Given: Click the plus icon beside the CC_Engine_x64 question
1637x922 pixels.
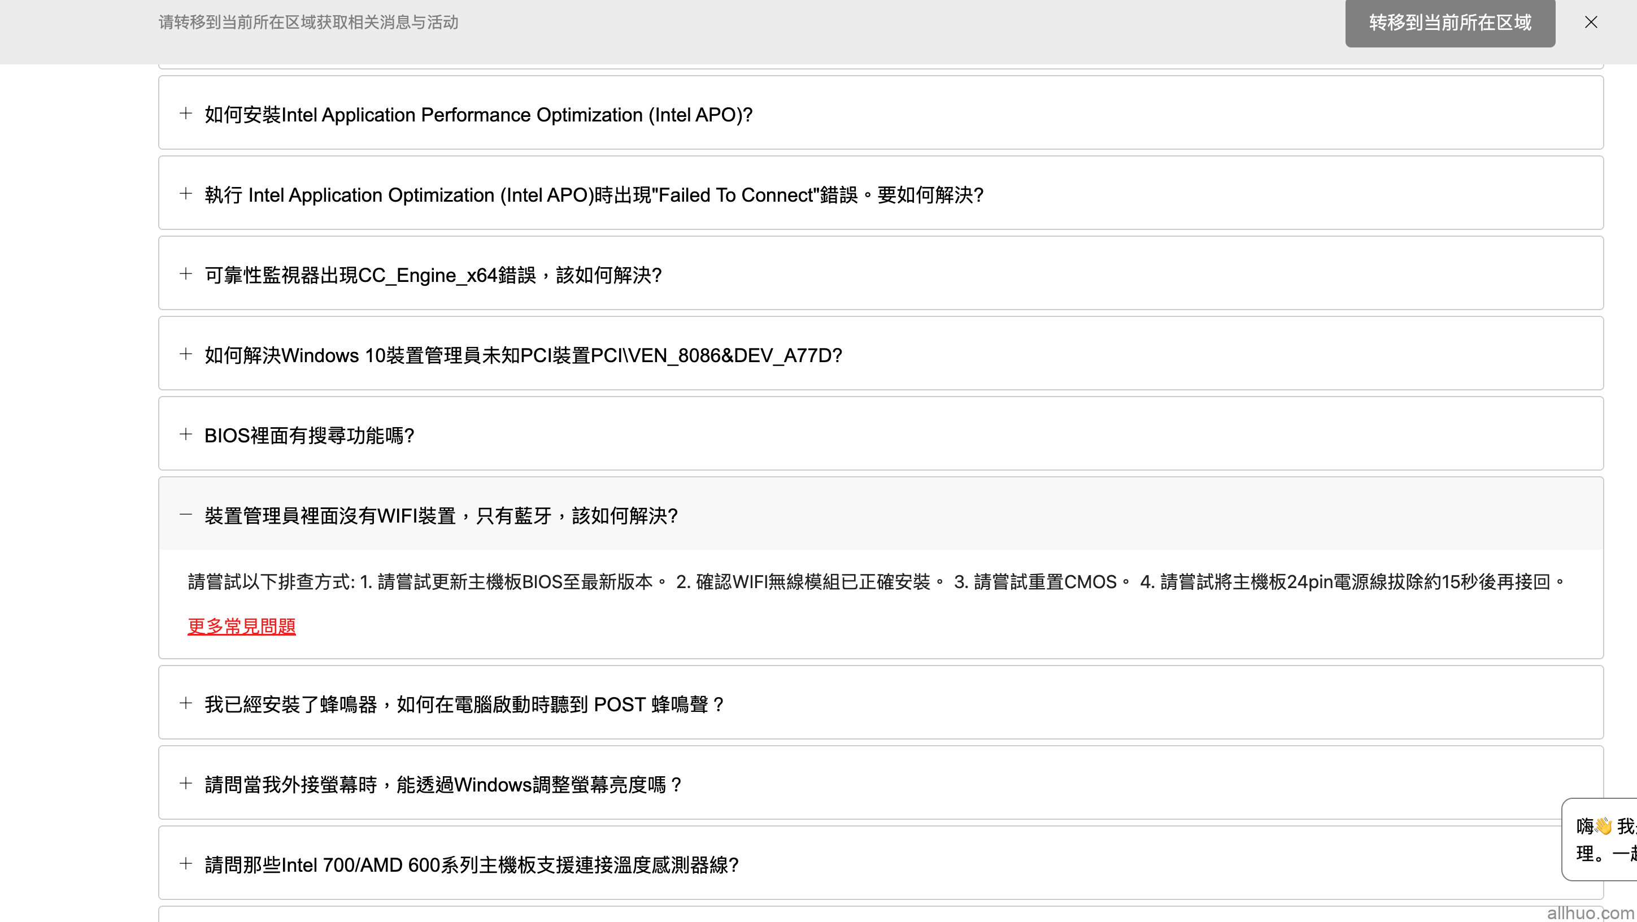Looking at the screenshot, I should pos(185,273).
